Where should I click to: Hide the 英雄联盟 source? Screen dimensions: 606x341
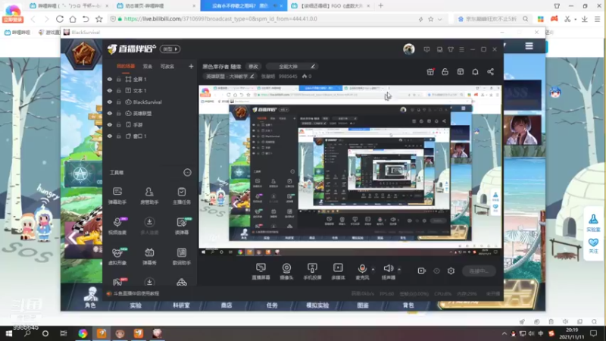pyautogui.click(x=110, y=113)
